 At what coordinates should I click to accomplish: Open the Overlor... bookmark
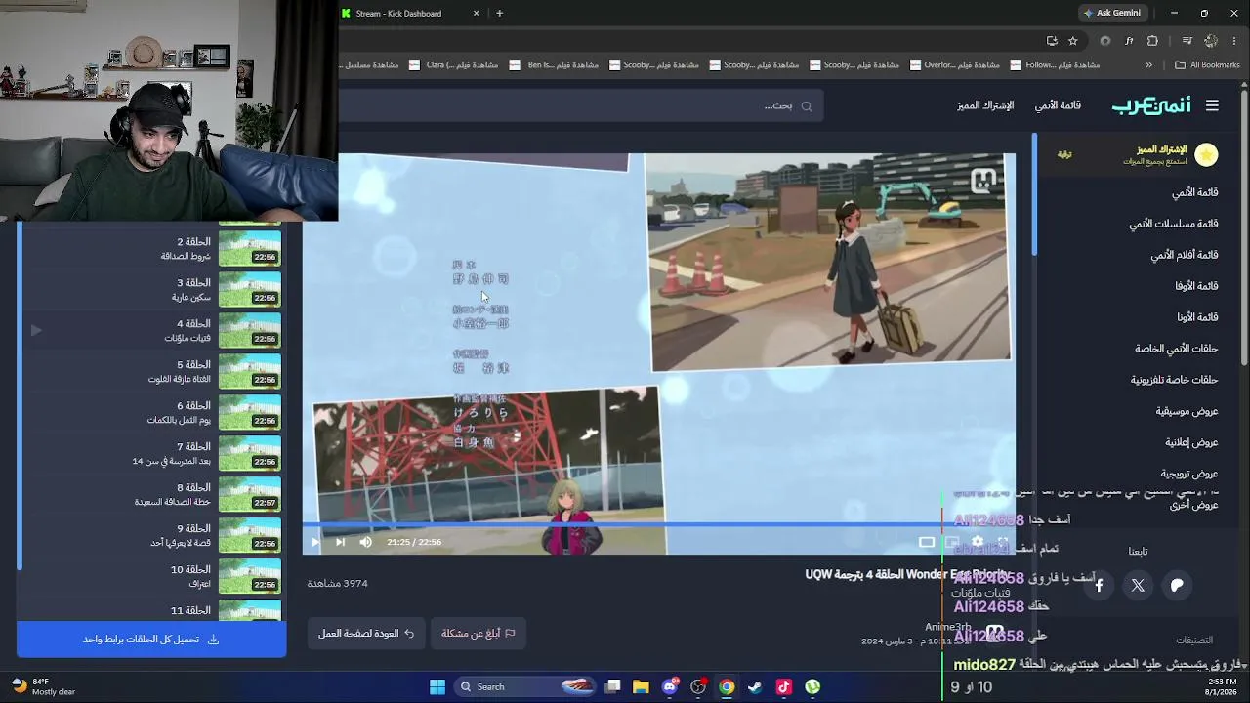click(x=955, y=65)
